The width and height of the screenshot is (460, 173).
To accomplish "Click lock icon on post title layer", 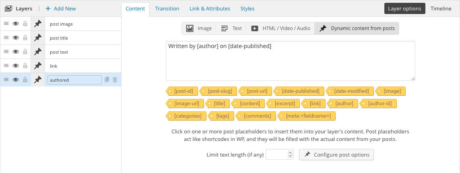I will pos(25,38).
